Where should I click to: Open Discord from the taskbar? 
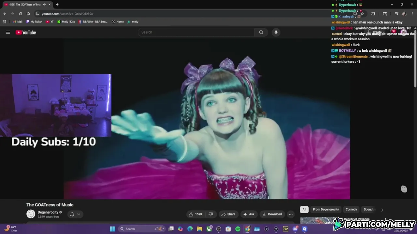295,229
